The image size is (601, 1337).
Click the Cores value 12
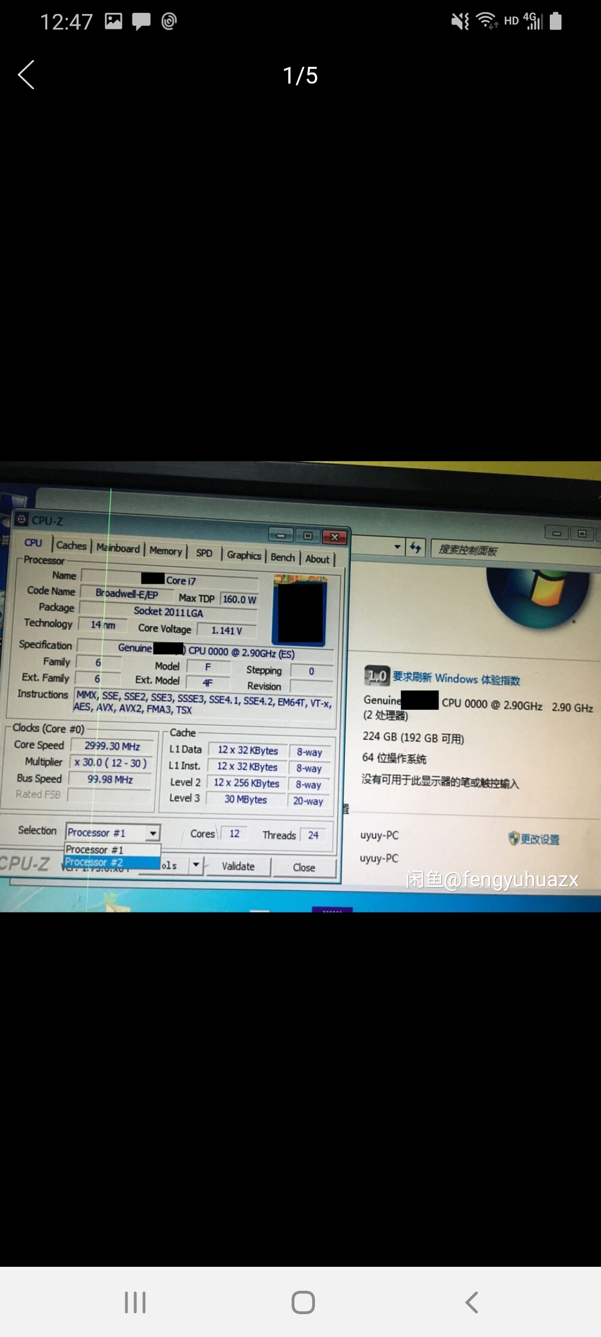click(234, 833)
